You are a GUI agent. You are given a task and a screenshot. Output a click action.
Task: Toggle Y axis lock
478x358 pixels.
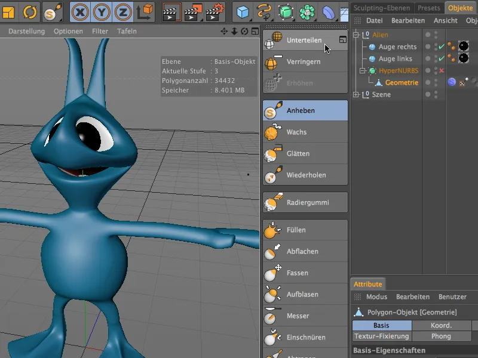[x=102, y=12]
